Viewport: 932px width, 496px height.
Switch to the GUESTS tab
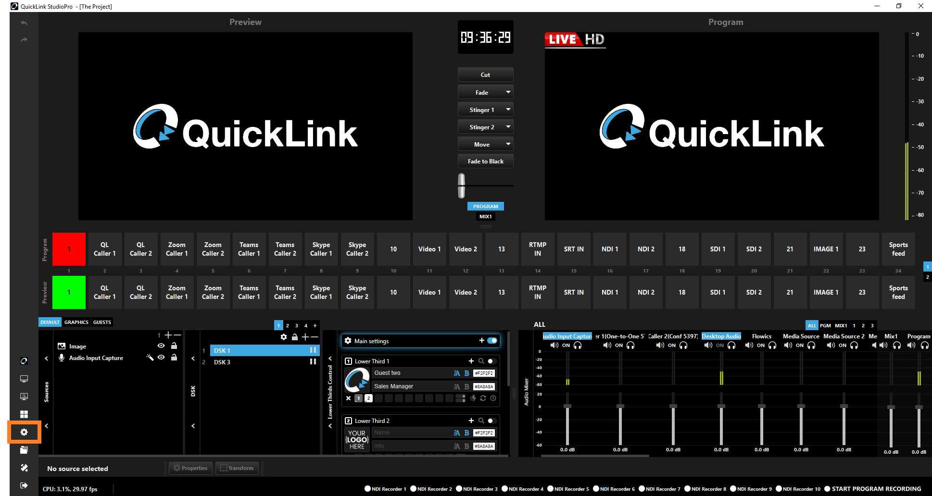[x=102, y=322]
